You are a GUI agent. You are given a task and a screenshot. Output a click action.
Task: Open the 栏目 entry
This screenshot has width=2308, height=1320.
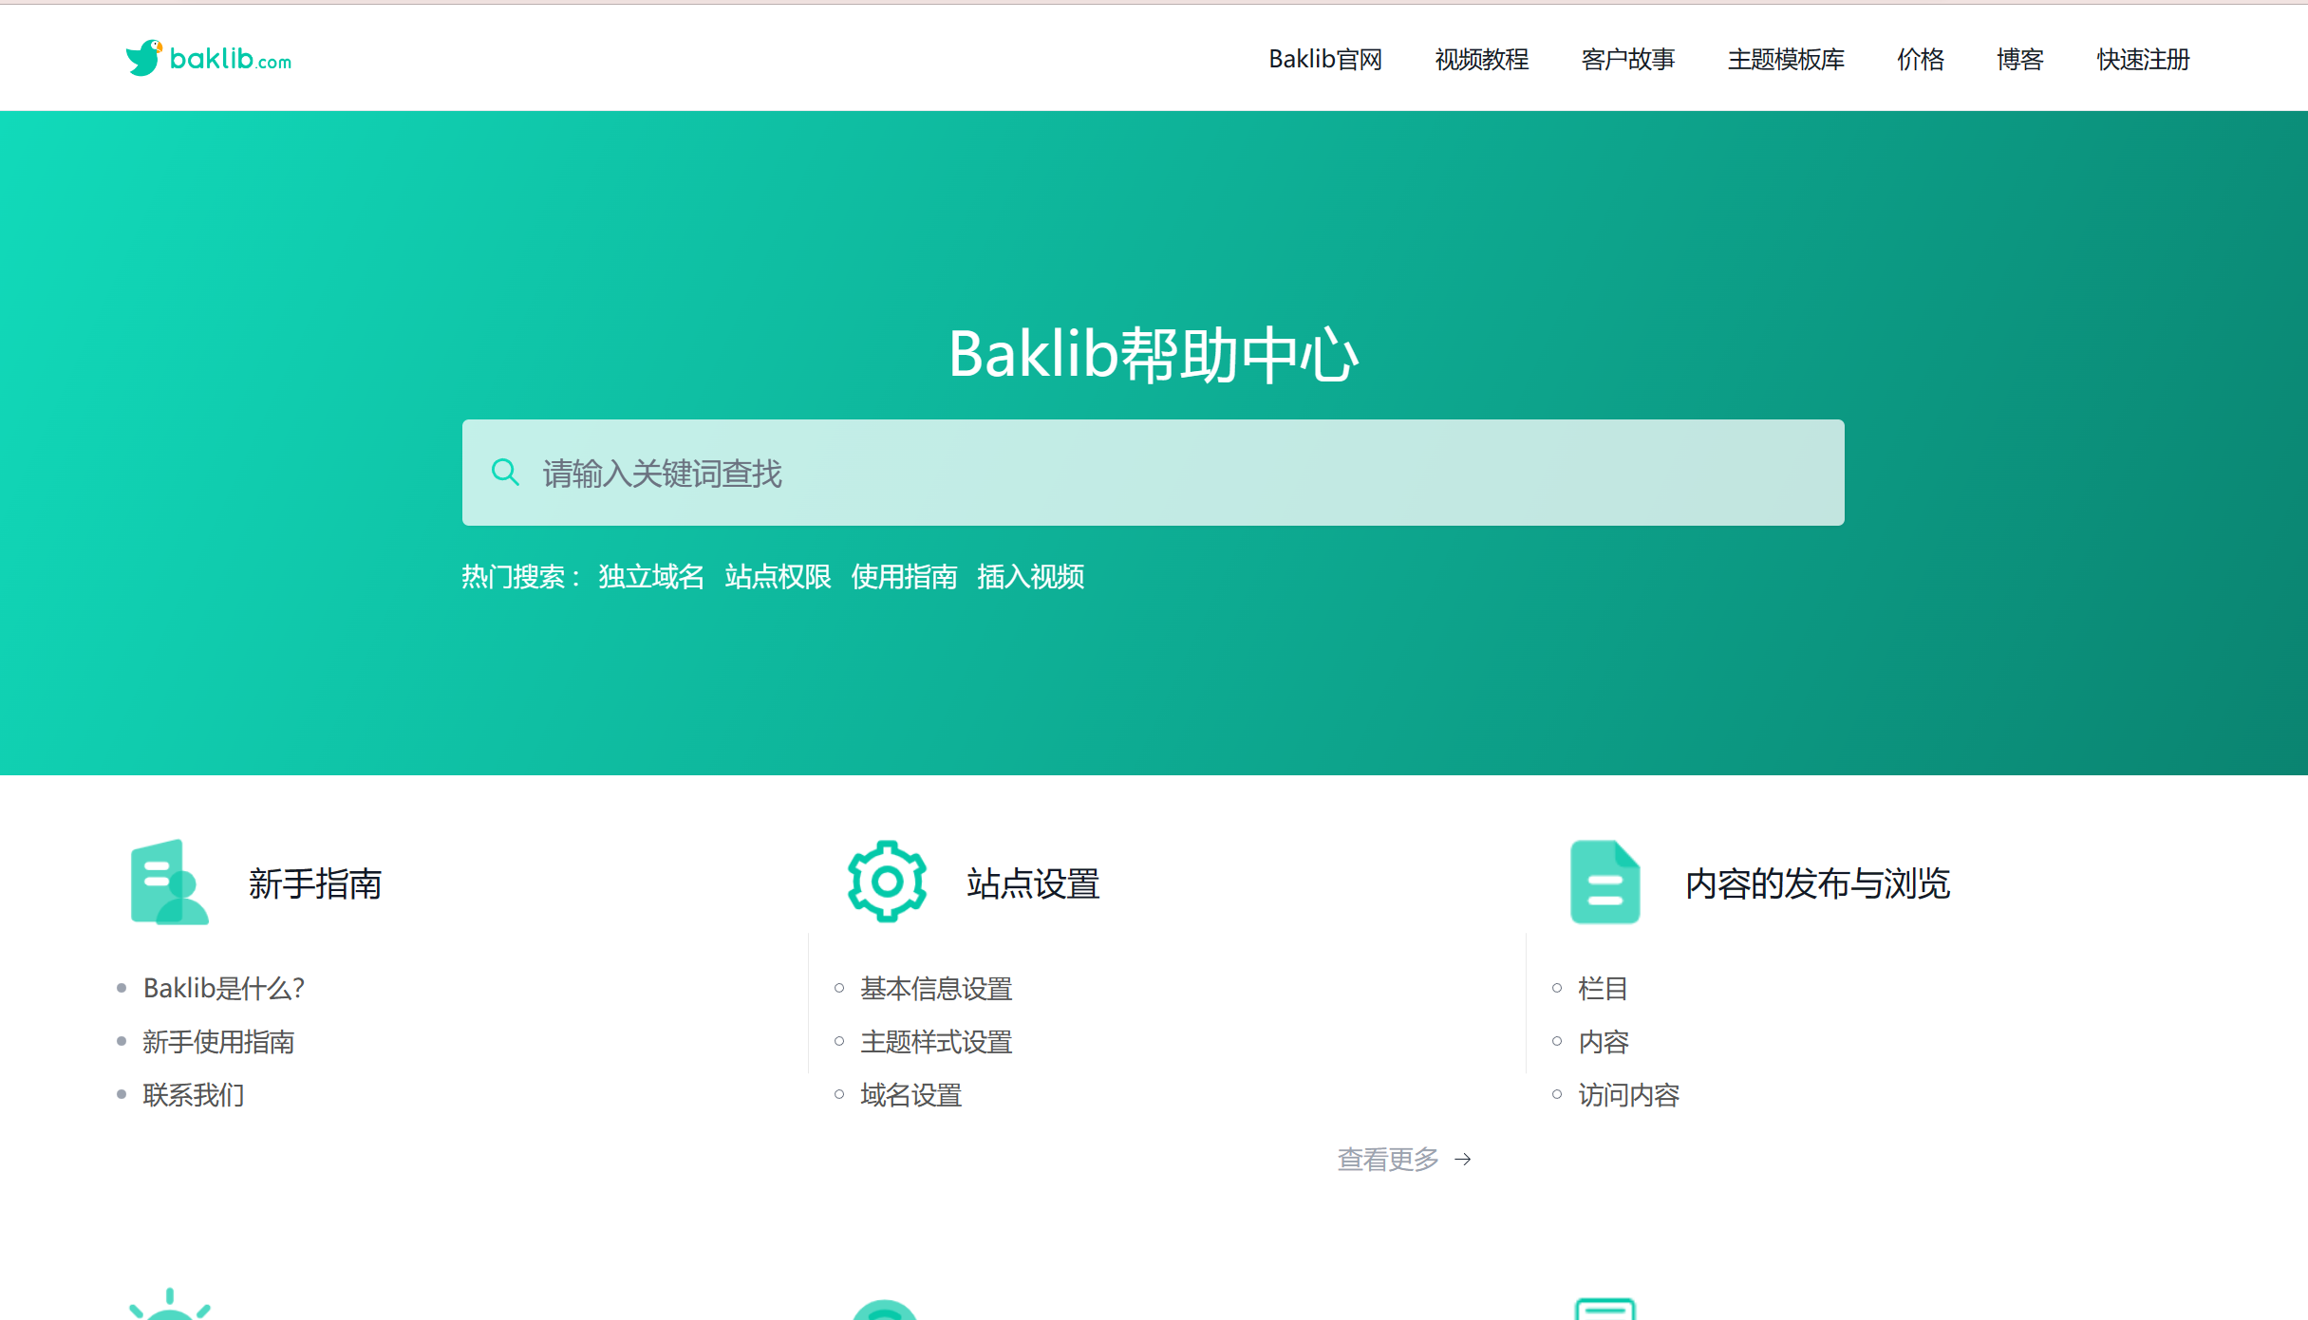pos(1603,988)
